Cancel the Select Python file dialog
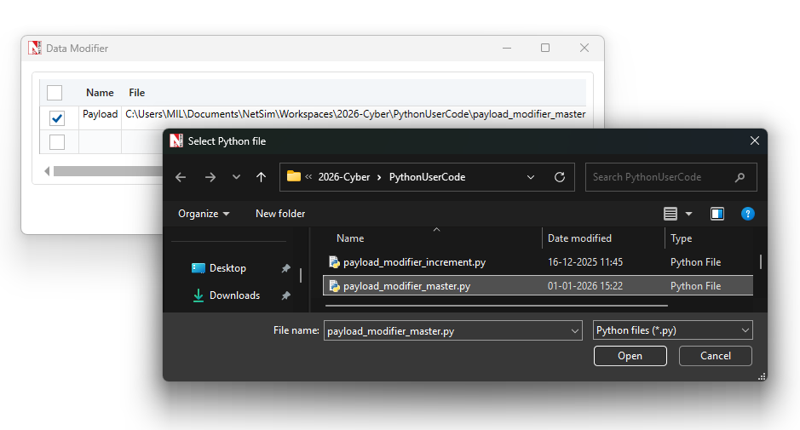The height and width of the screenshot is (430, 800). [x=716, y=356]
